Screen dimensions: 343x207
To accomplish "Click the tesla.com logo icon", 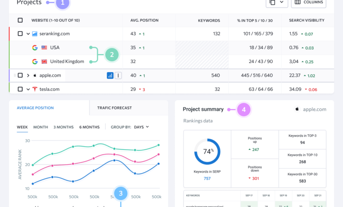I will click(x=35, y=89).
